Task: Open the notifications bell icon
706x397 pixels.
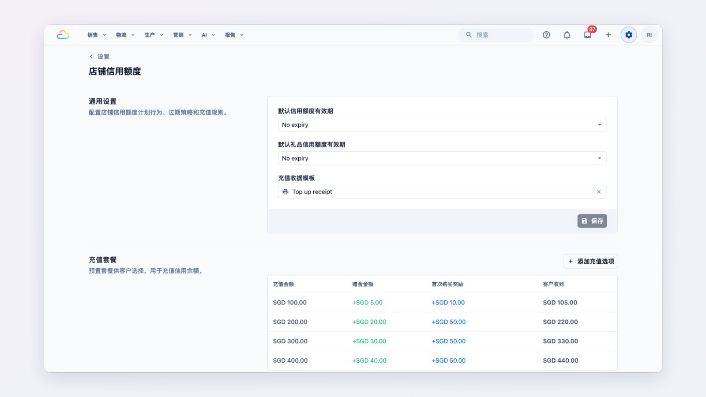Action: point(567,35)
